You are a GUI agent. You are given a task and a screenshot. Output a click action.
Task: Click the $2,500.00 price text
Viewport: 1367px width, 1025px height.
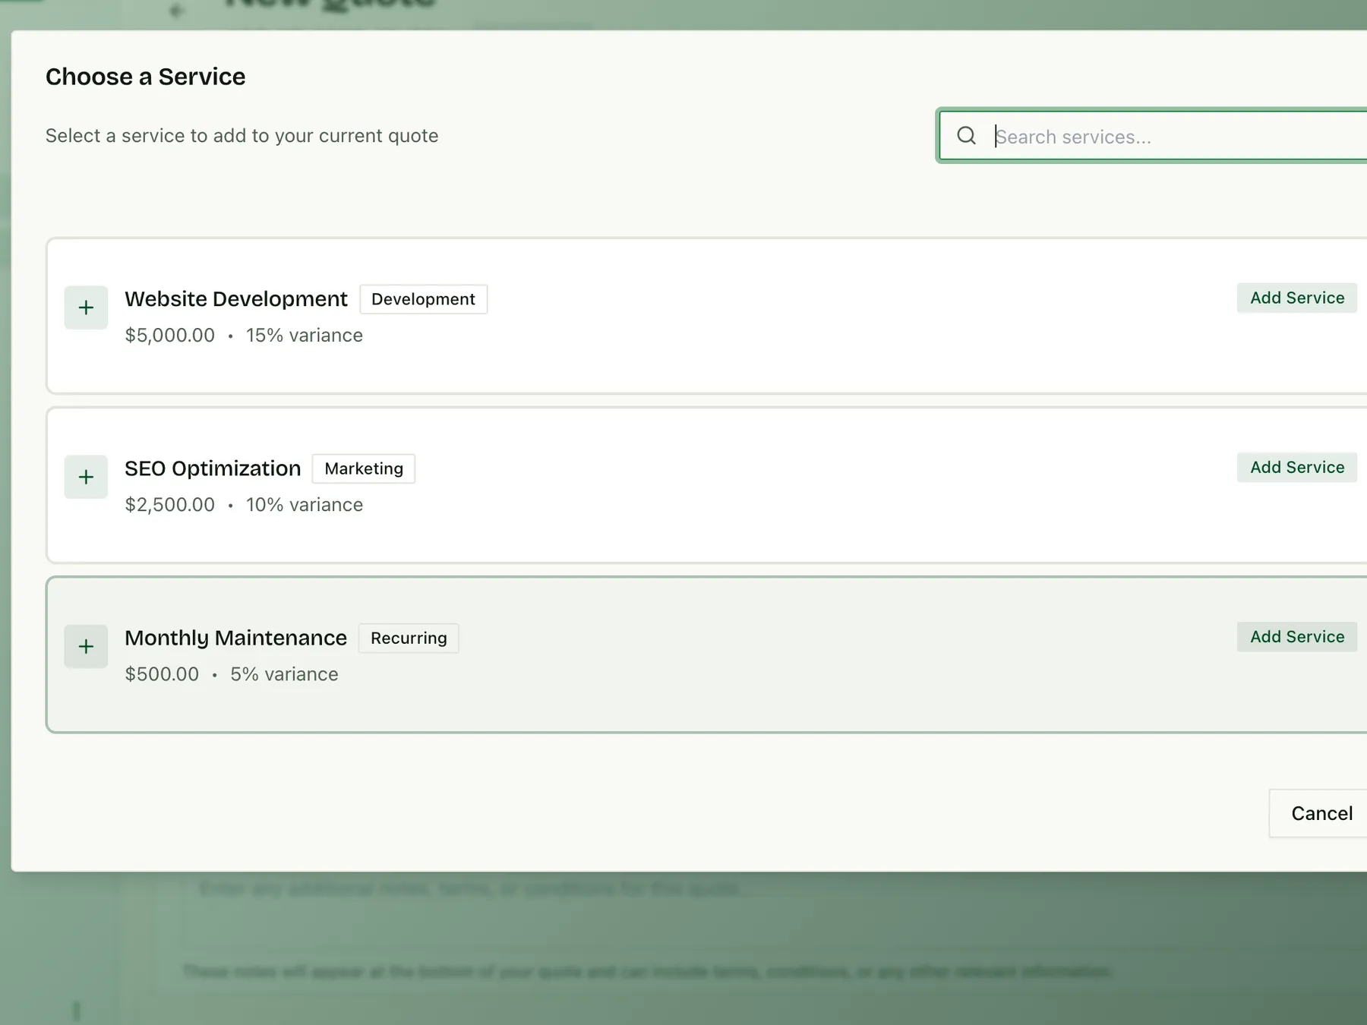[x=169, y=505]
